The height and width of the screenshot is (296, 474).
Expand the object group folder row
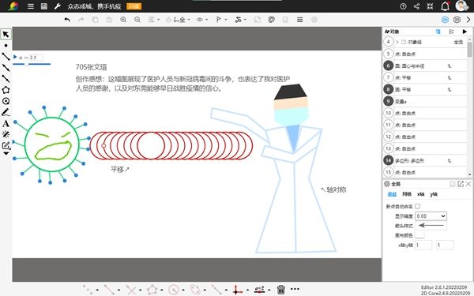(x=397, y=42)
